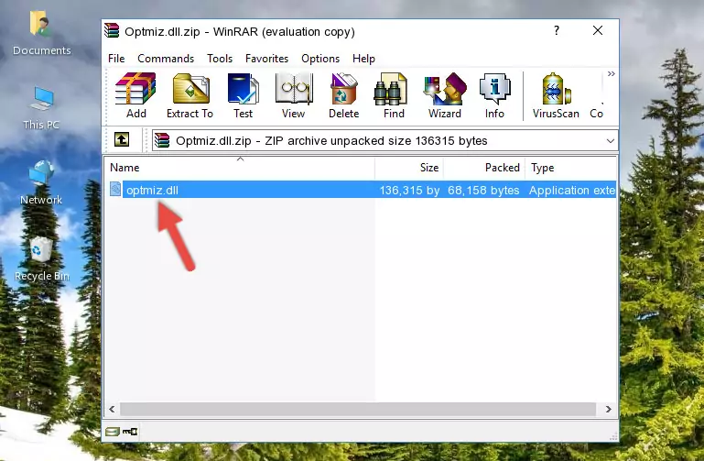Image resolution: width=704 pixels, height=461 pixels.
Task: Sort files by Size column
Action: pyautogui.click(x=409, y=168)
